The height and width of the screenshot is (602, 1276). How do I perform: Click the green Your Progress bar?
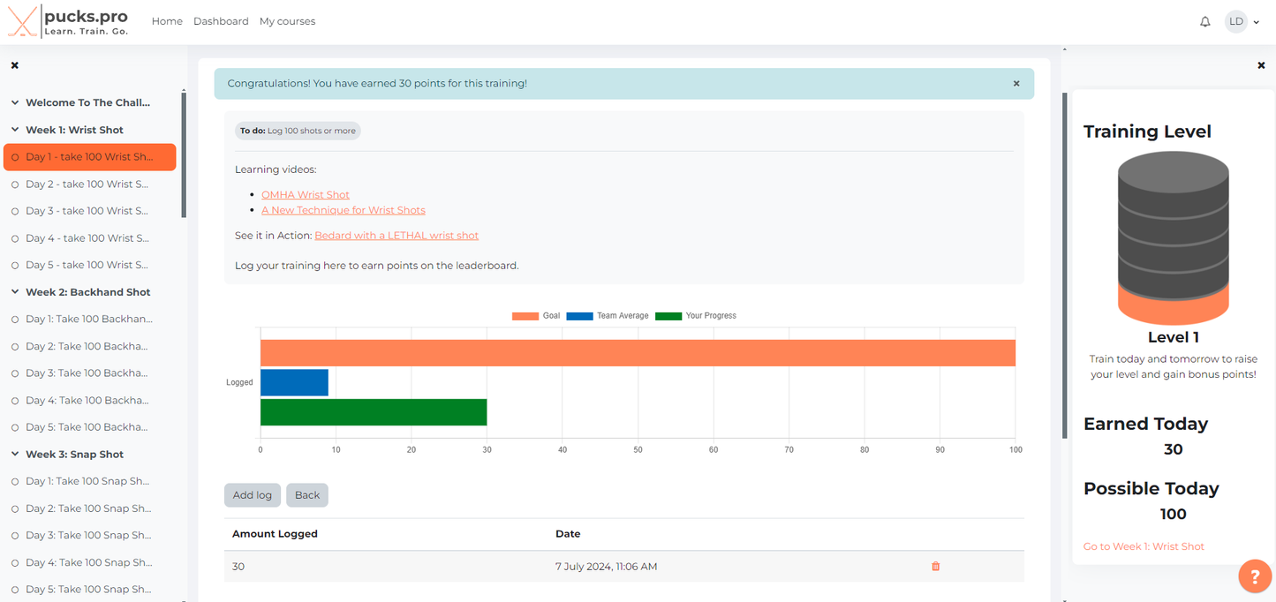(x=373, y=412)
